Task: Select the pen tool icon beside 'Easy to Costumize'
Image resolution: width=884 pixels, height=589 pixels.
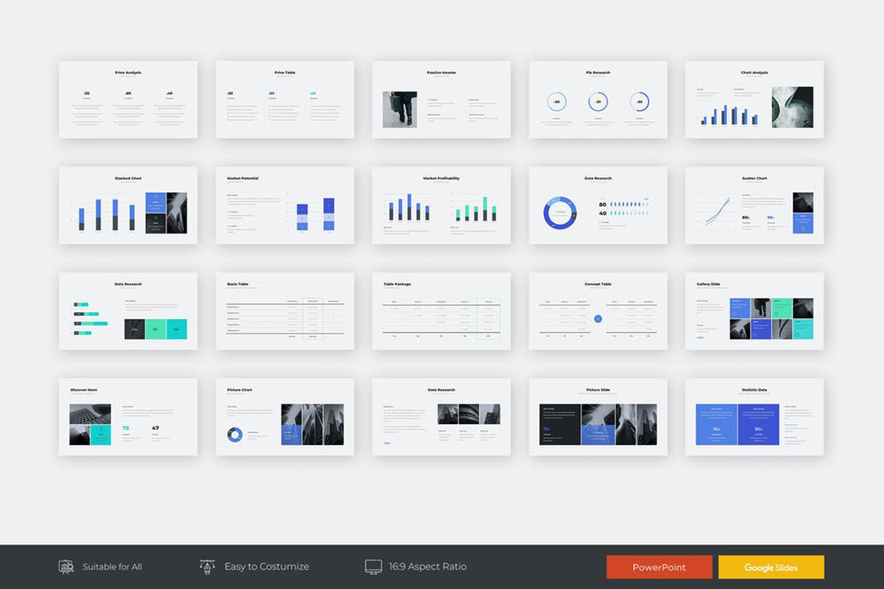Action: pyautogui.click(x=207, y=566)
